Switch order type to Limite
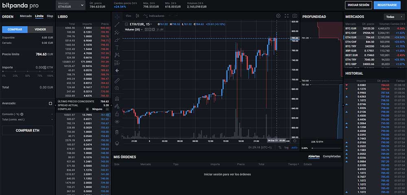 click(39, 16)
